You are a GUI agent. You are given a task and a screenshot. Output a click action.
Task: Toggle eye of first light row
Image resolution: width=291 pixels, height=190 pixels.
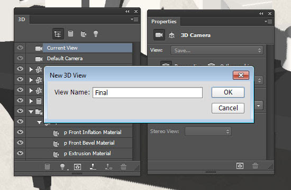click(20, 69)
